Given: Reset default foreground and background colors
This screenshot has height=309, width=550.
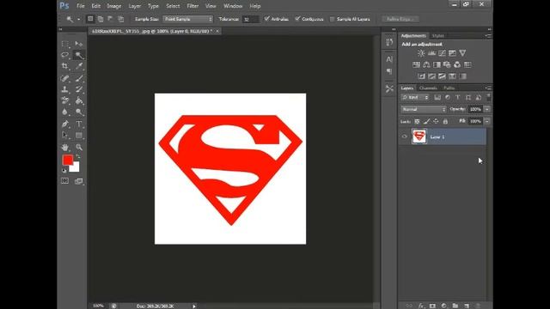Looking at the screenshot, I should (x=64, y=171).
